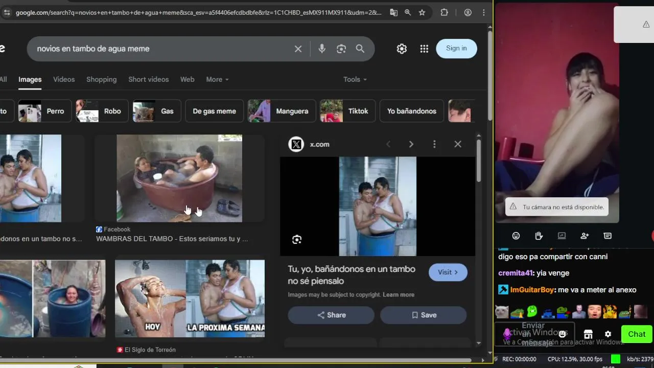Click the Visit button
654x368 pixels.
[448, 272]
